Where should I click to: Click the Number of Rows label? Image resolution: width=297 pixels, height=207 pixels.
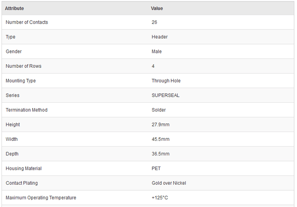[23, 66]
